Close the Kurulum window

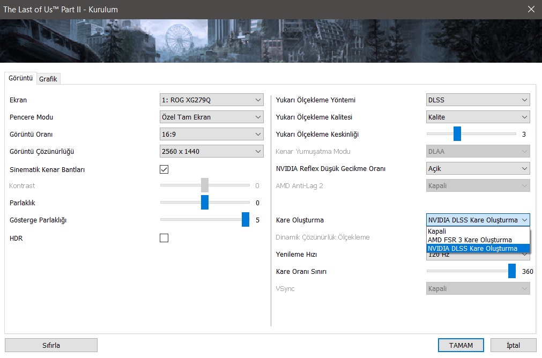tap(531, 9)
